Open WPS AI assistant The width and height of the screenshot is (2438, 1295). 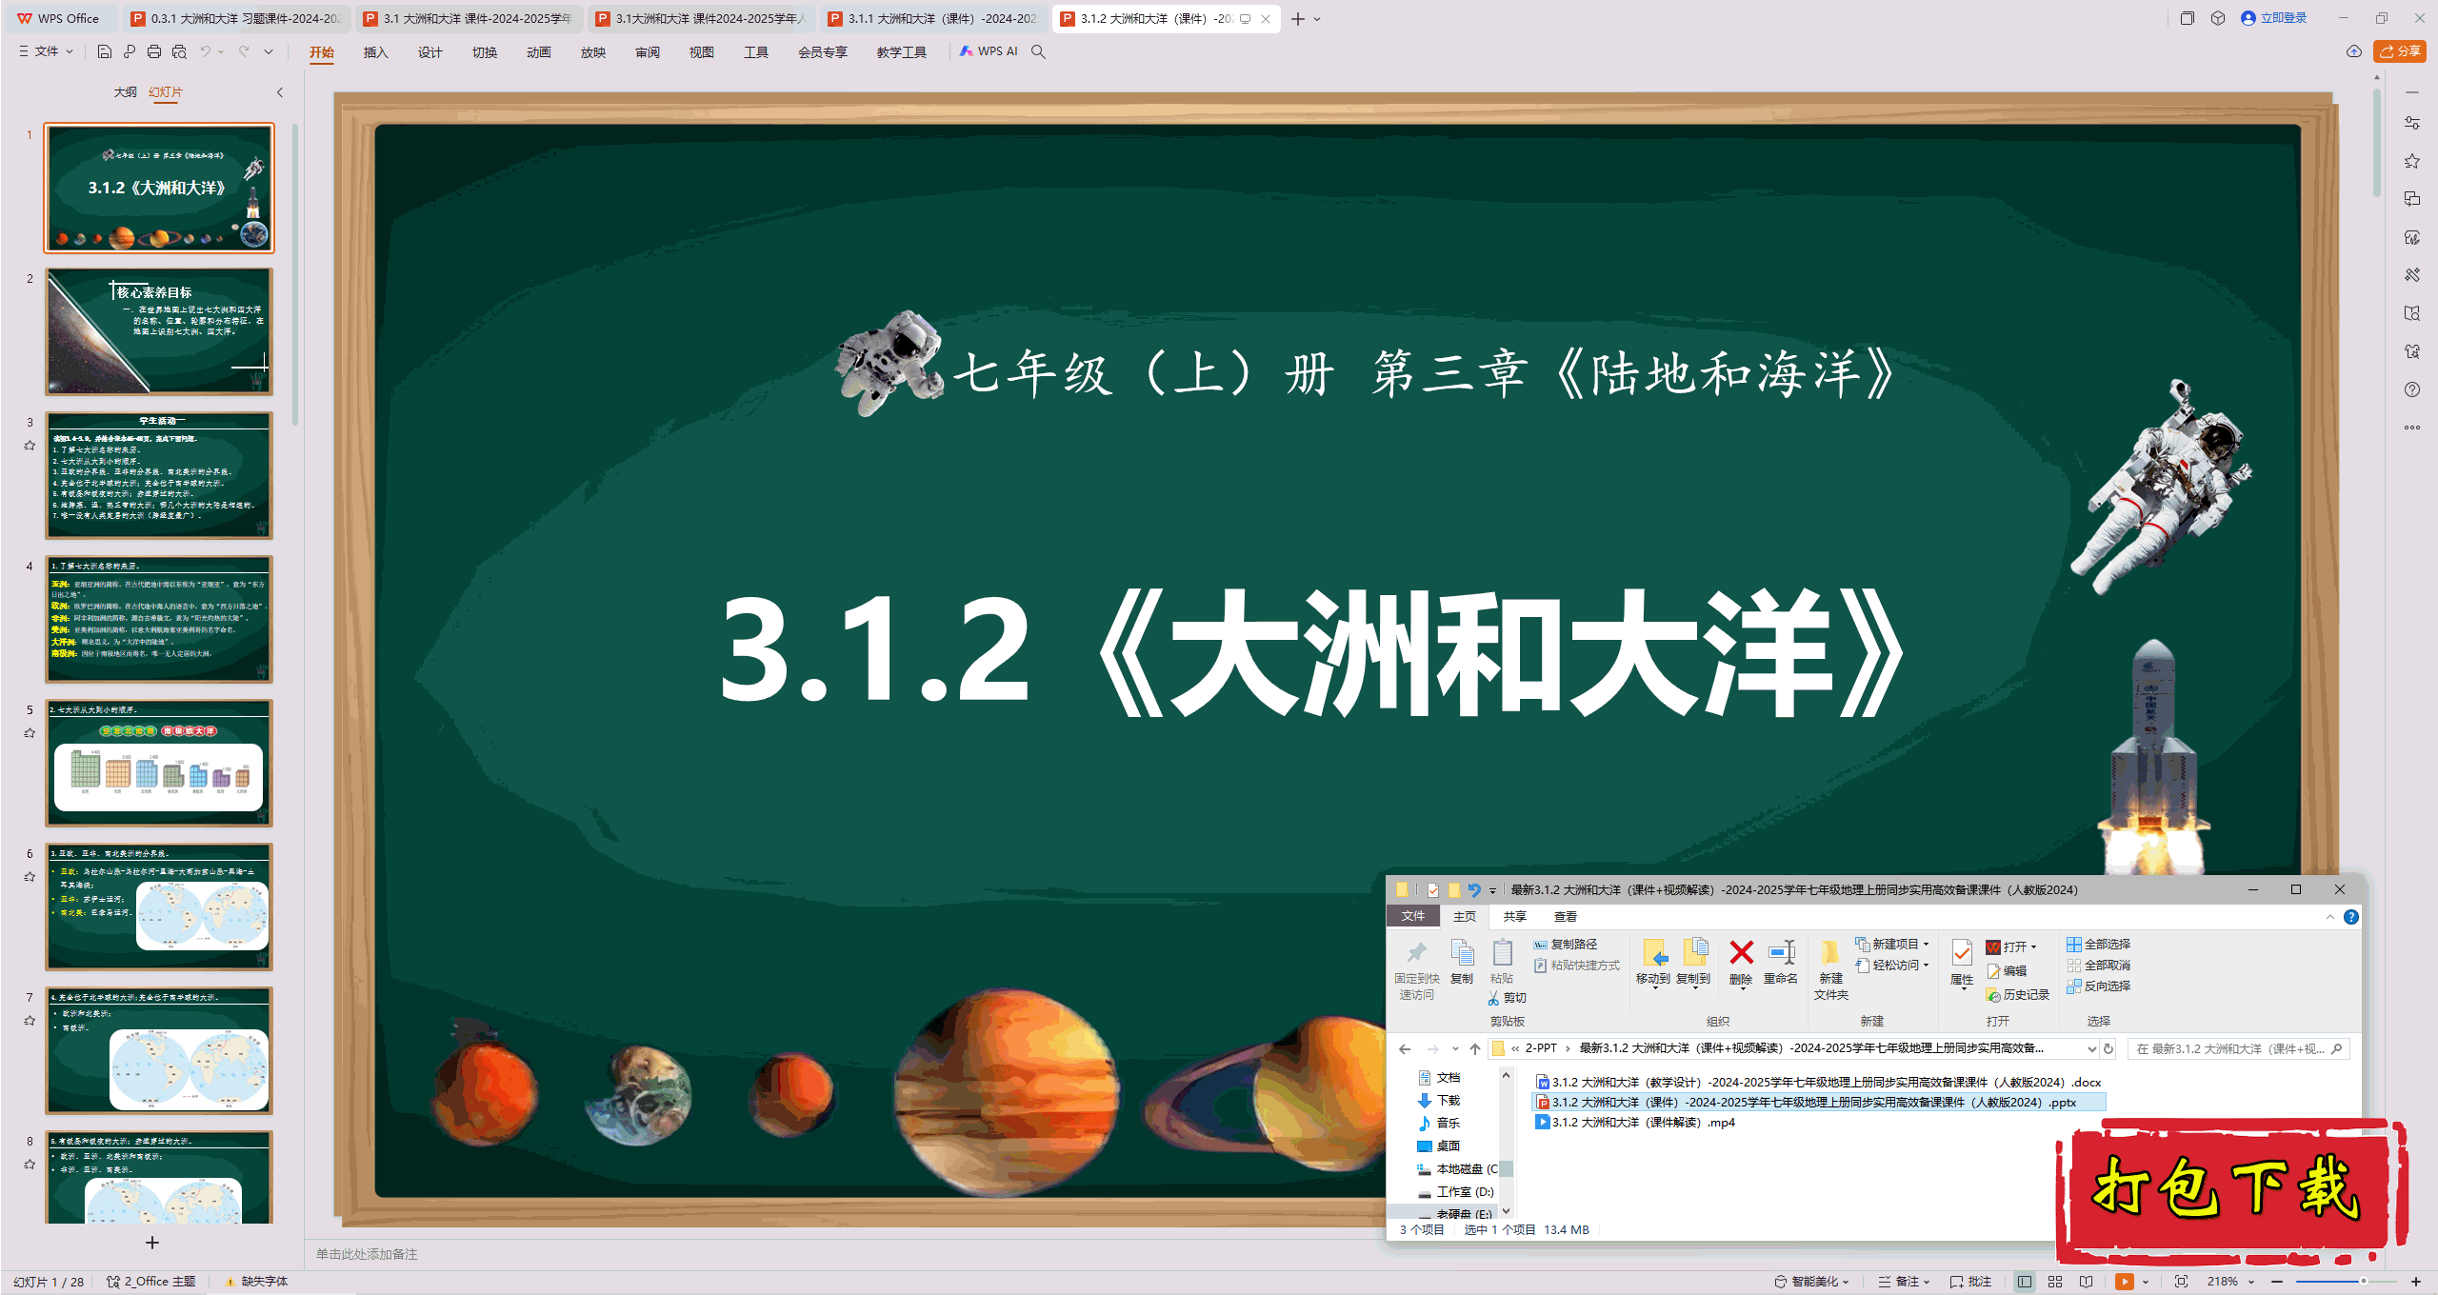click(989, 51)
